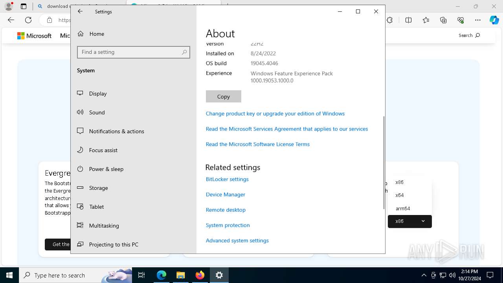Open Meet Now tray icon
Image resolution: width=503 pixels, height=283 pixels.
click(433, 275)
